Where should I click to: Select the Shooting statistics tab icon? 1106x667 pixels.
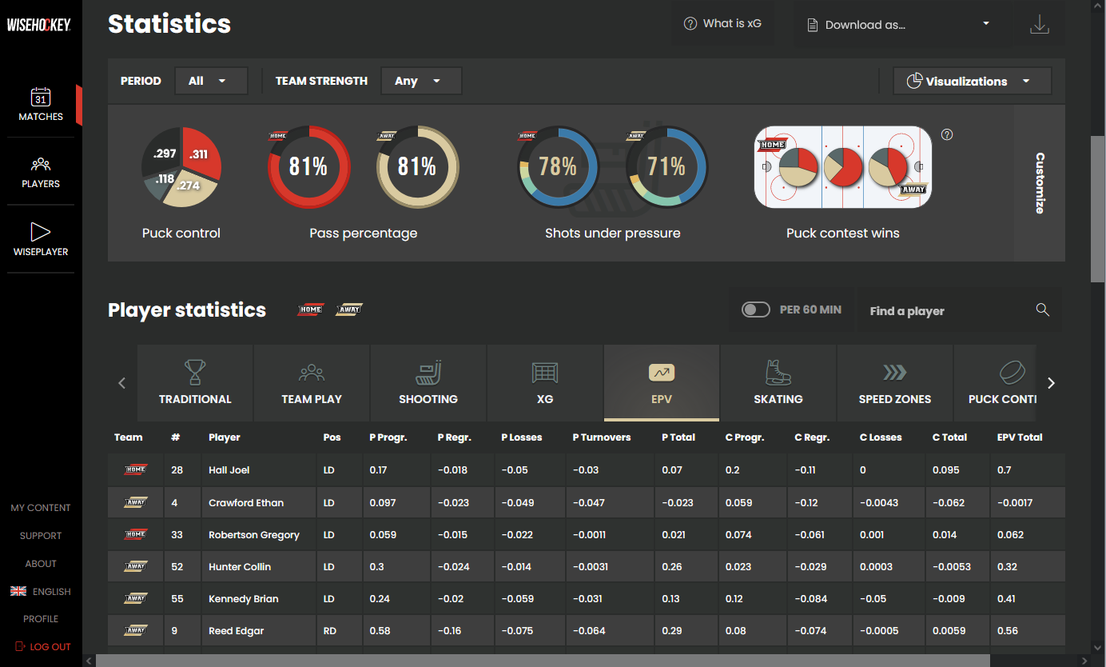[x=428, y=382]
